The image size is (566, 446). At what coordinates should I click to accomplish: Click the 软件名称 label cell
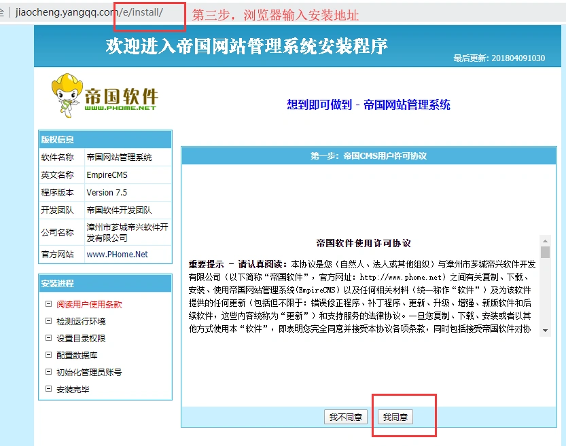click(x=61, y=157)
